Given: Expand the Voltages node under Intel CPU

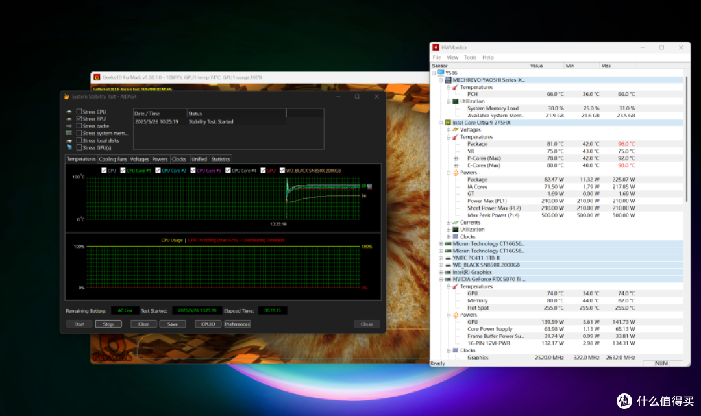Looking at the screenshot, I should click(x=449, y=130).
